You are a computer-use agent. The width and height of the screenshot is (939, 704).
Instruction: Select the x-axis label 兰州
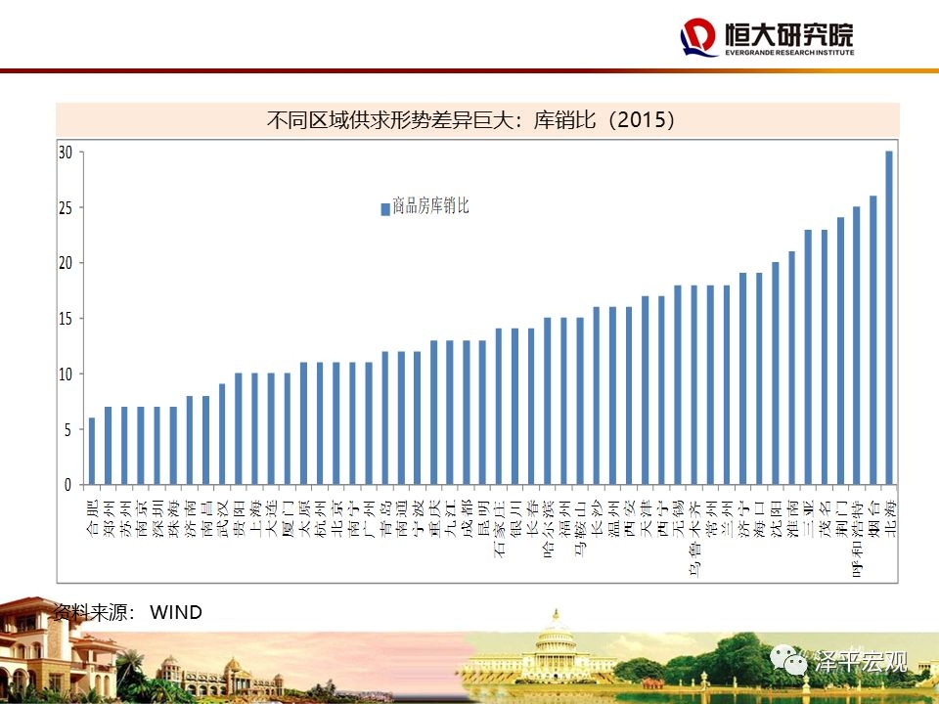point(727,520)
